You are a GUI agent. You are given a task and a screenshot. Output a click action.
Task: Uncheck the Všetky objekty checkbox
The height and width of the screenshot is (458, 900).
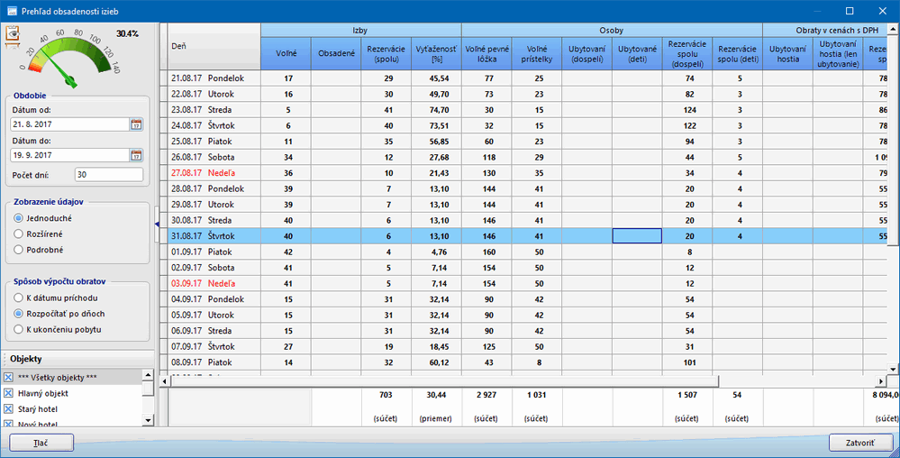(x=9, y=377)
